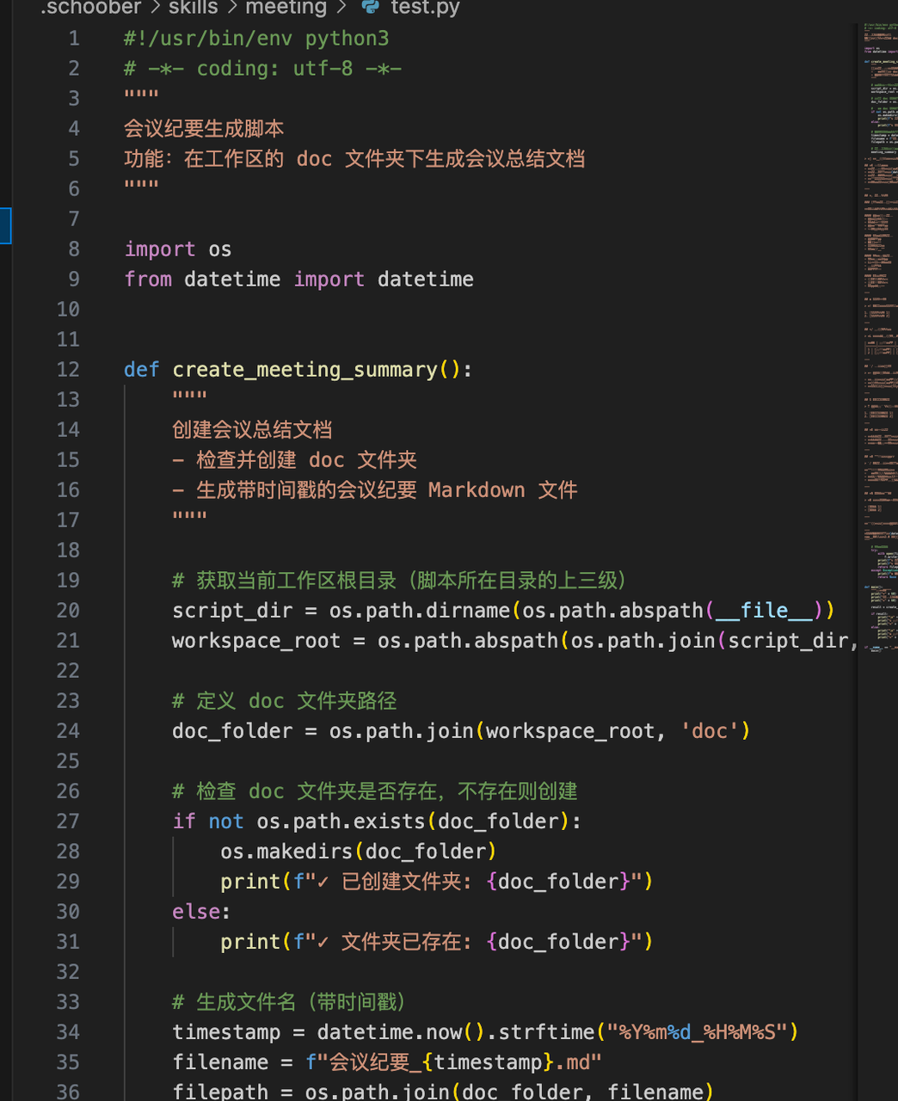
Task: Click the __file__ token on line 20
Action: (764, 611)
